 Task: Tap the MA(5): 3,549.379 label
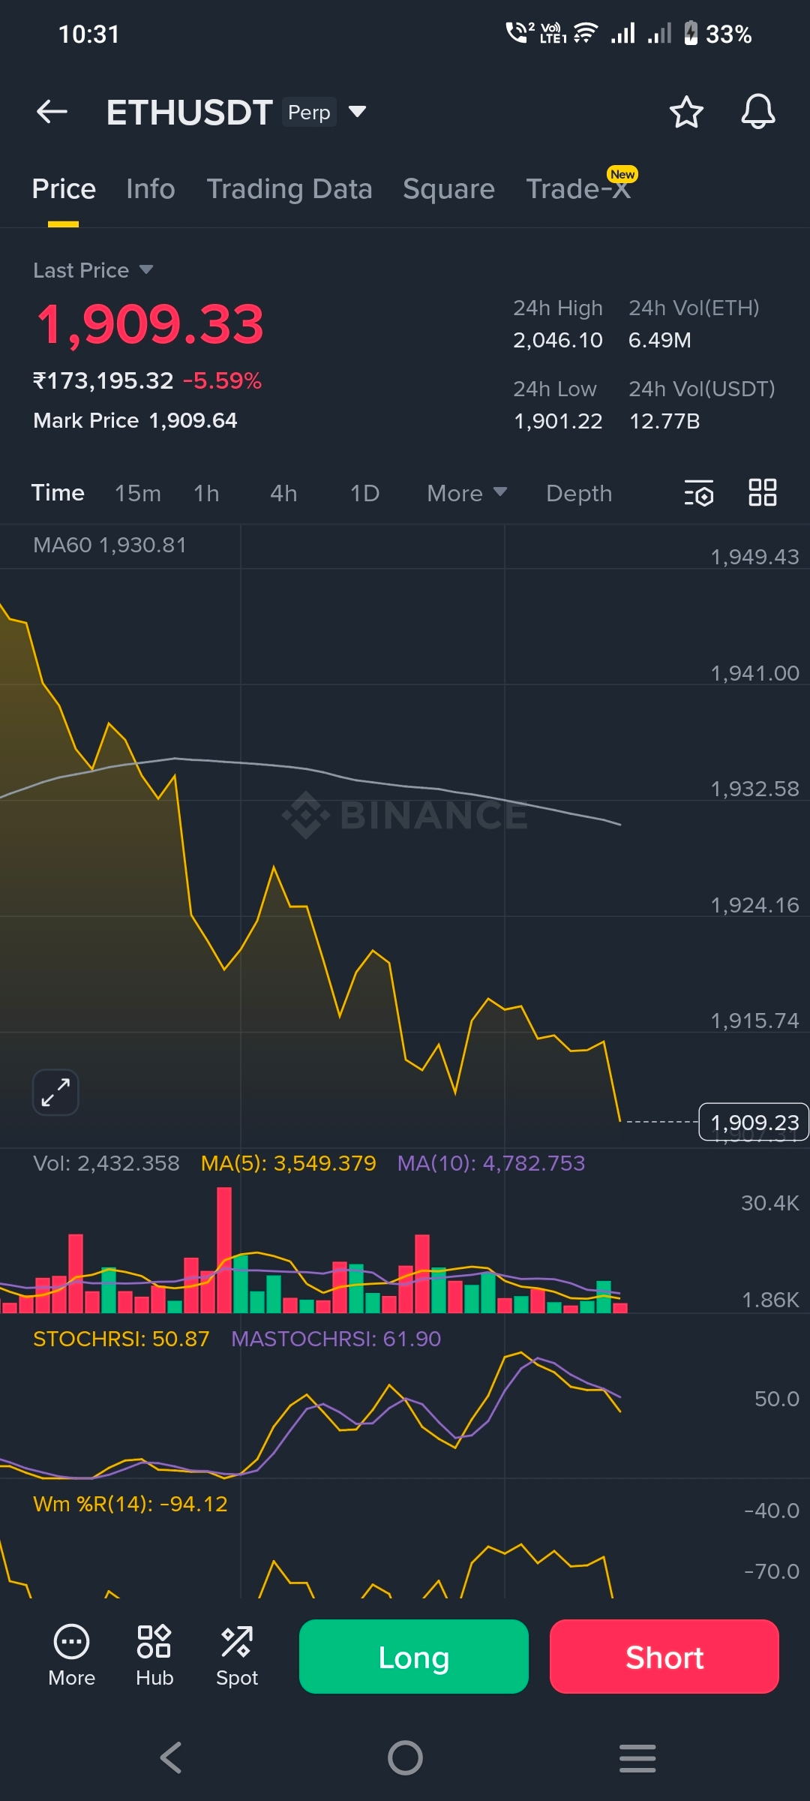[288, 1163]
